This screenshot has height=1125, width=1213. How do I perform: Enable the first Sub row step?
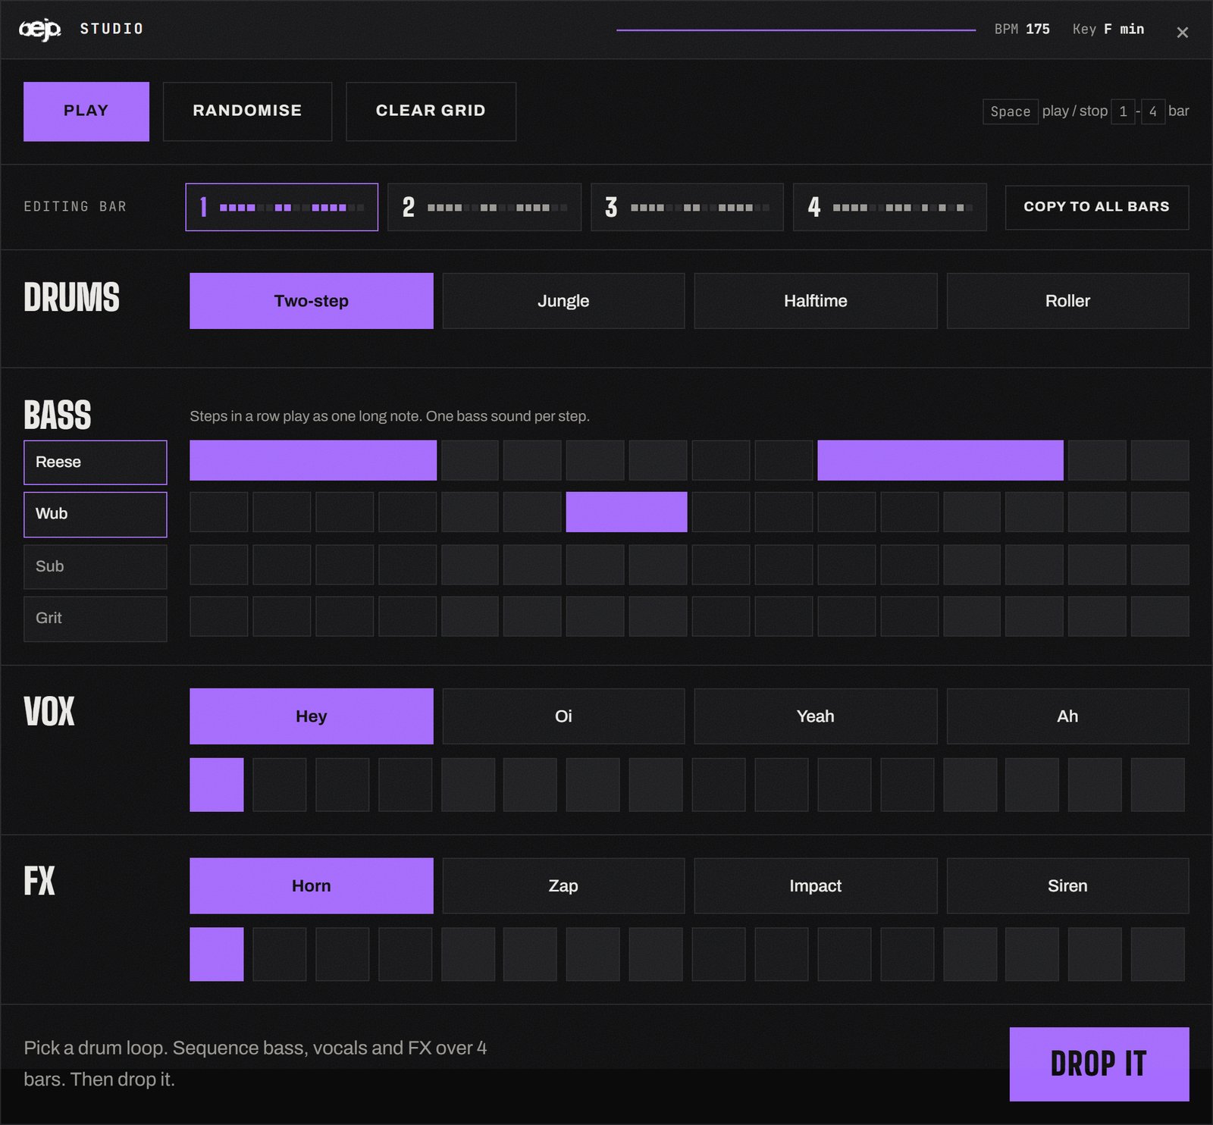[219, 565]
